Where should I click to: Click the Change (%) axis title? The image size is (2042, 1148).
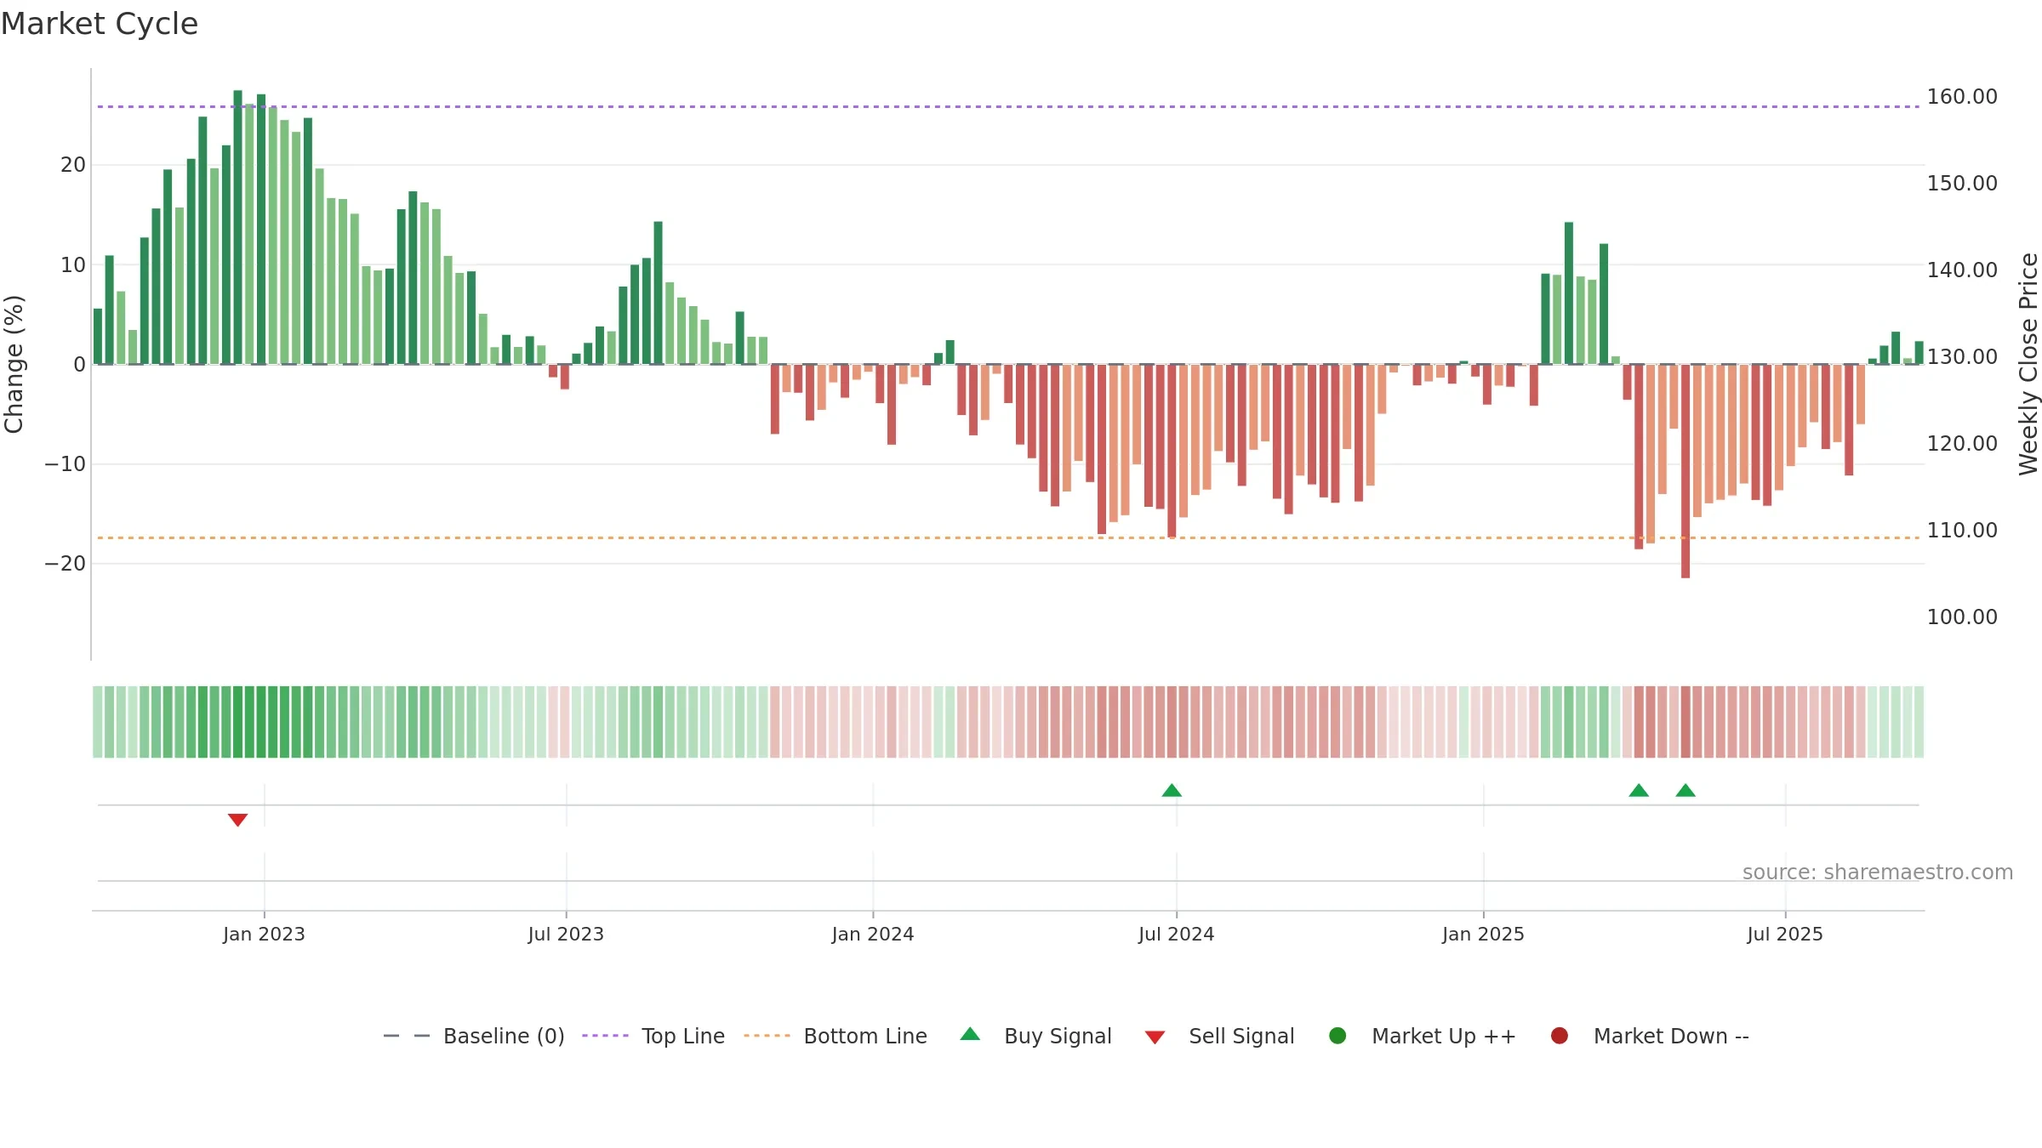(14, 364)
